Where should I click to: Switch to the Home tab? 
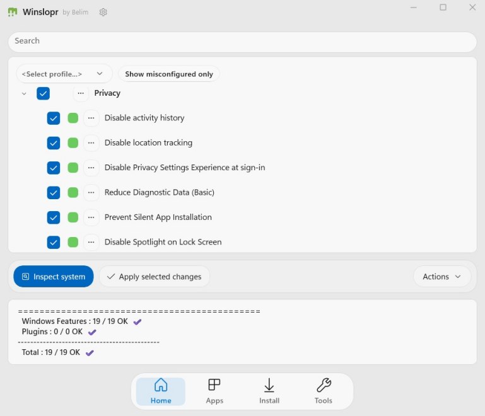pyautogui.click(x=161, y=391)
